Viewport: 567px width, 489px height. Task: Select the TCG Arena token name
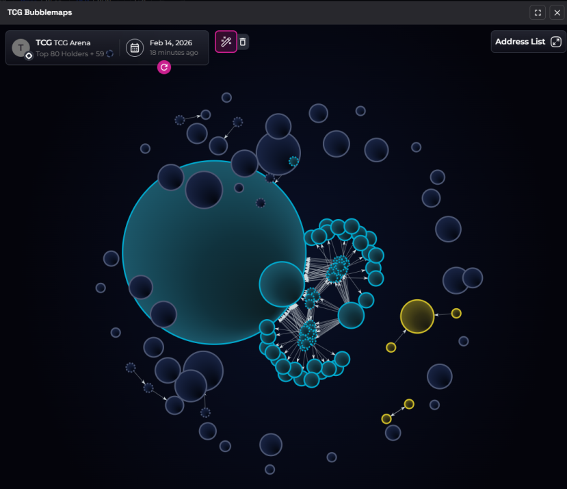point(63,42)
